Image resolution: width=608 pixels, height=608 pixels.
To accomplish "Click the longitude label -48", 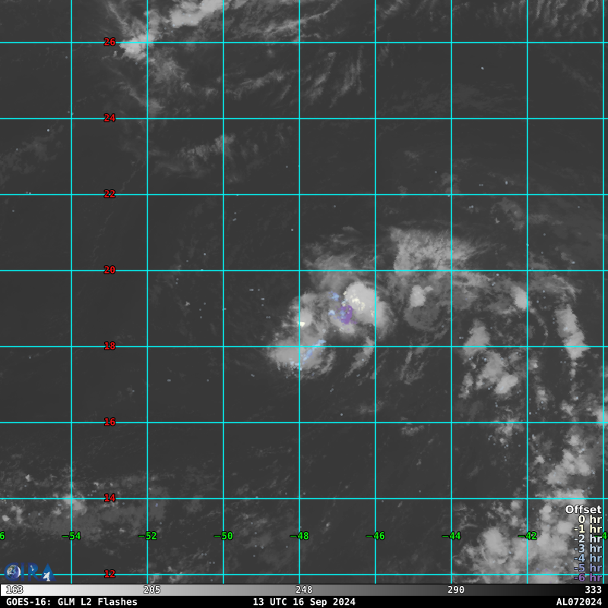I will point(299,536).
